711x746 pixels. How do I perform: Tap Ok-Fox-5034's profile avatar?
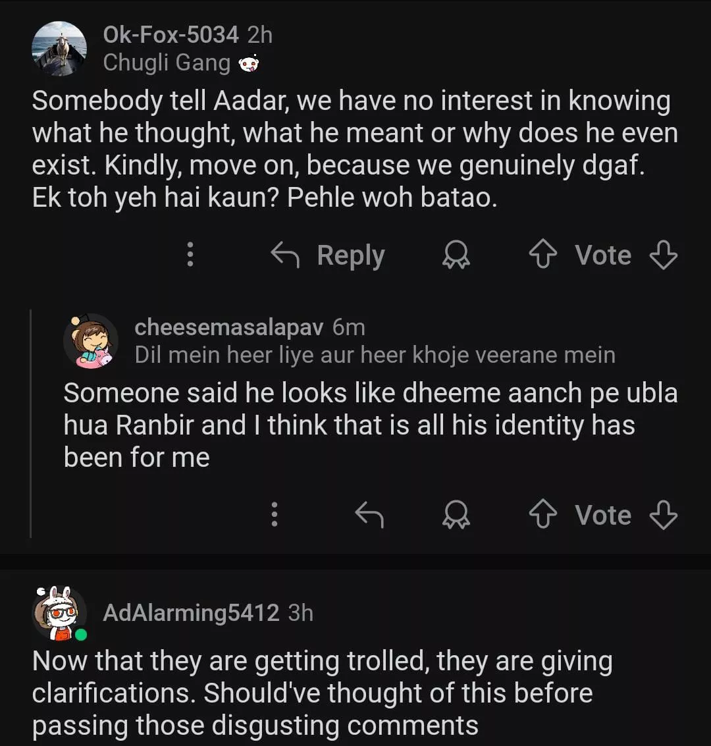59,49
